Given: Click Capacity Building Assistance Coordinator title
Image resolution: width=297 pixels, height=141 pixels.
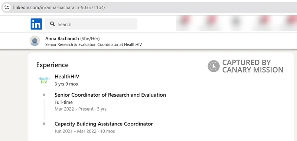Looking at the screenshot, I should pyautogui.click(x=104, y=124).
